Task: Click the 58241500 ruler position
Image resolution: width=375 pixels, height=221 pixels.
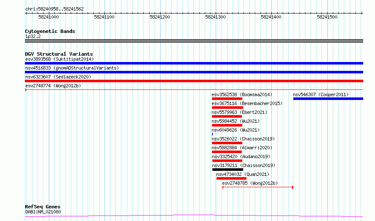Action: [327, 17]
